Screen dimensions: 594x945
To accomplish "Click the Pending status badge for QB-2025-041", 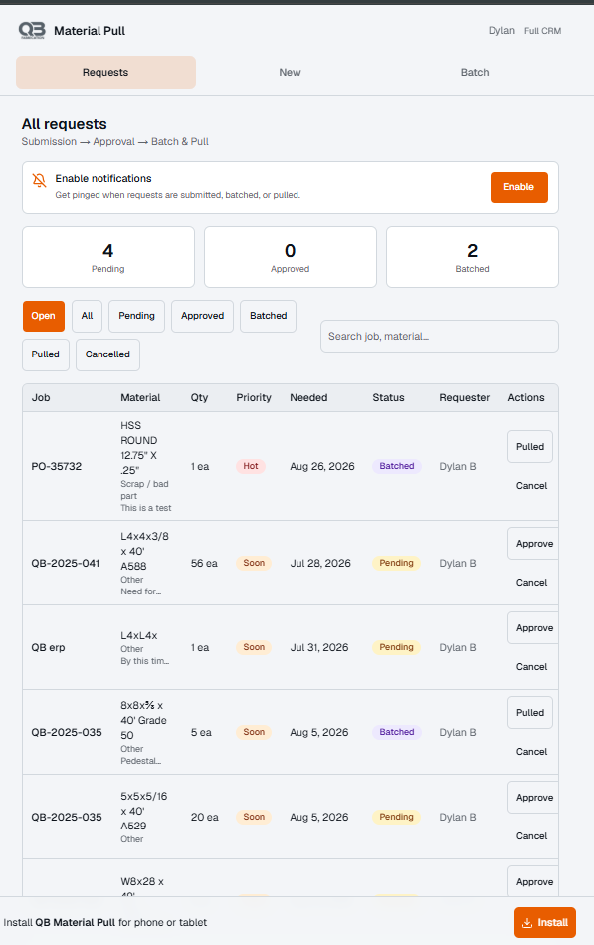I will (396, 563).
